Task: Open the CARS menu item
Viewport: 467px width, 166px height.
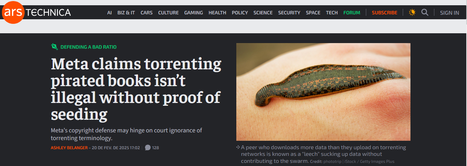Action: tap(146, 13)
